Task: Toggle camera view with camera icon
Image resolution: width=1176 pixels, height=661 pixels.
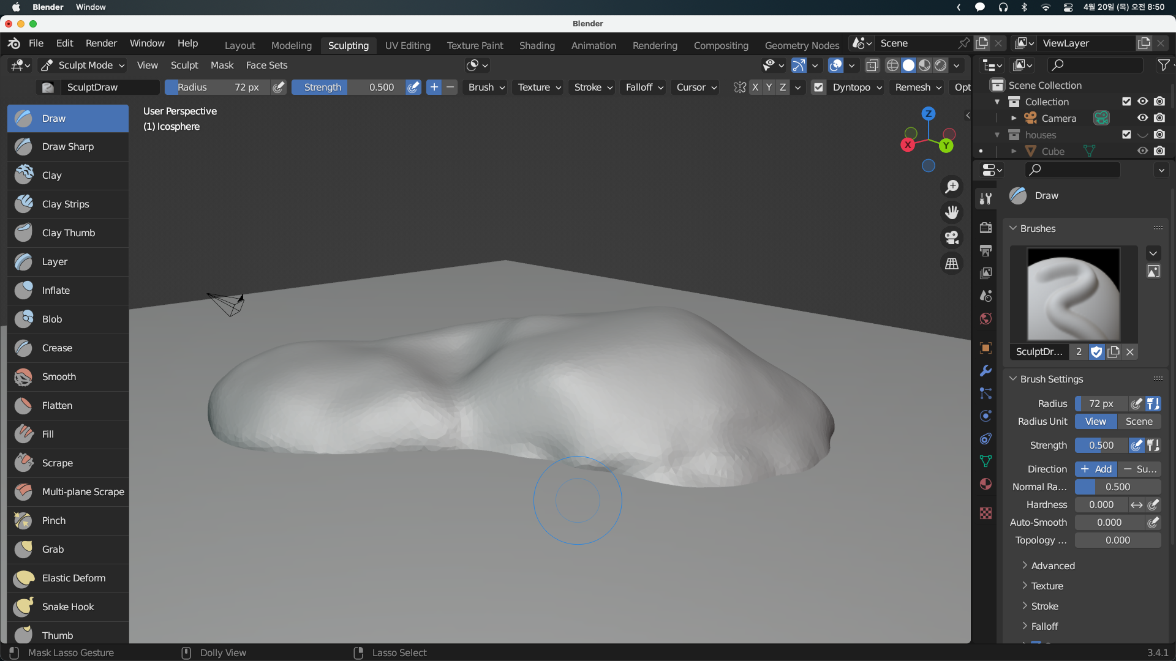Action: pyautogui.click(x=952, y=238)
